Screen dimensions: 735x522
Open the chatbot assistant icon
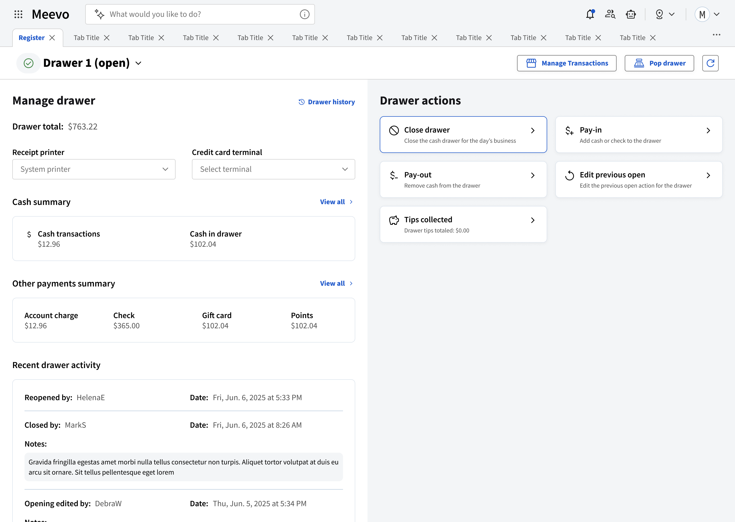pos(631,14)
